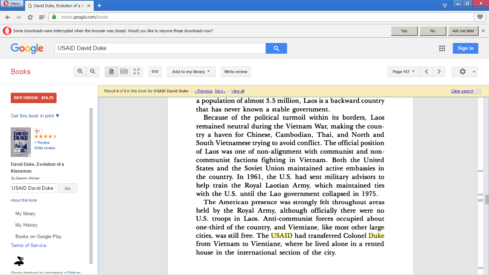Screen dimensions: 489x275
Task: Go forward in browser history
Action: (x=19, y=17)
